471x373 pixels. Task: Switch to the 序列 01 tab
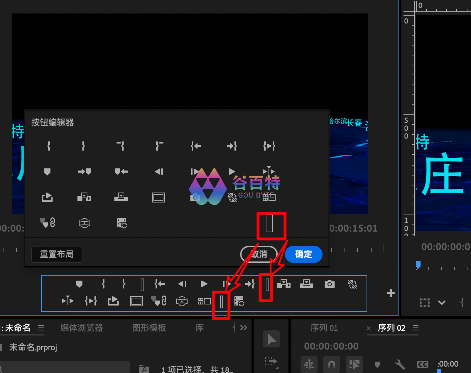pos(324,328)
